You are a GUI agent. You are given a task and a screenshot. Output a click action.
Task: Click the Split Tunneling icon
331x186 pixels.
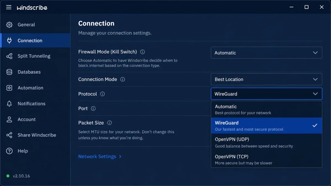[9, 56]
